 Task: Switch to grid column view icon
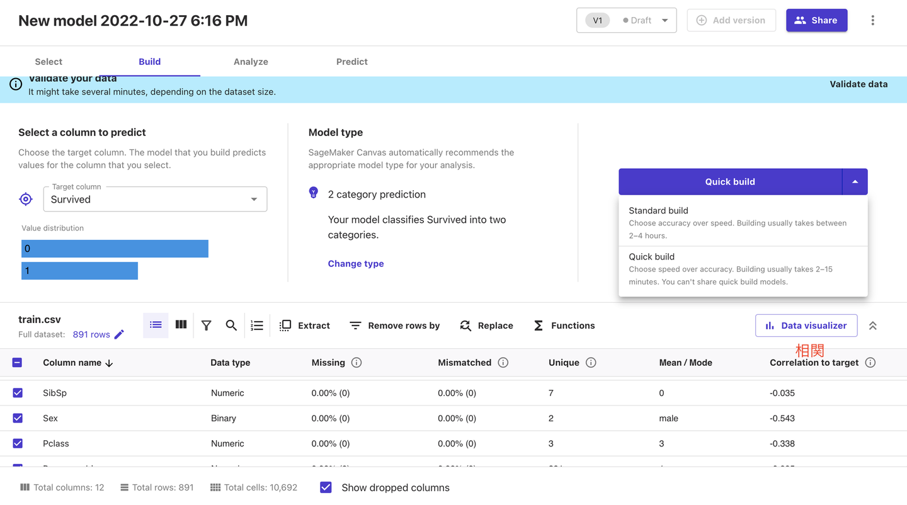(181, 325)
